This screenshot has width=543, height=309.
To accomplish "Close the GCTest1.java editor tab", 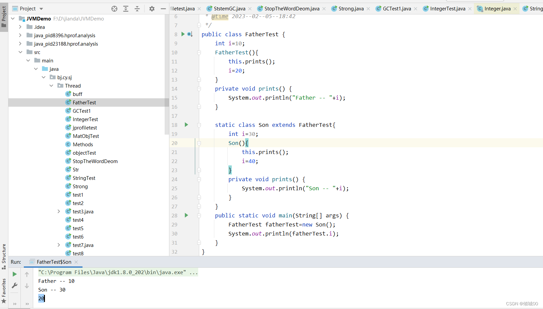I will 416,9.
